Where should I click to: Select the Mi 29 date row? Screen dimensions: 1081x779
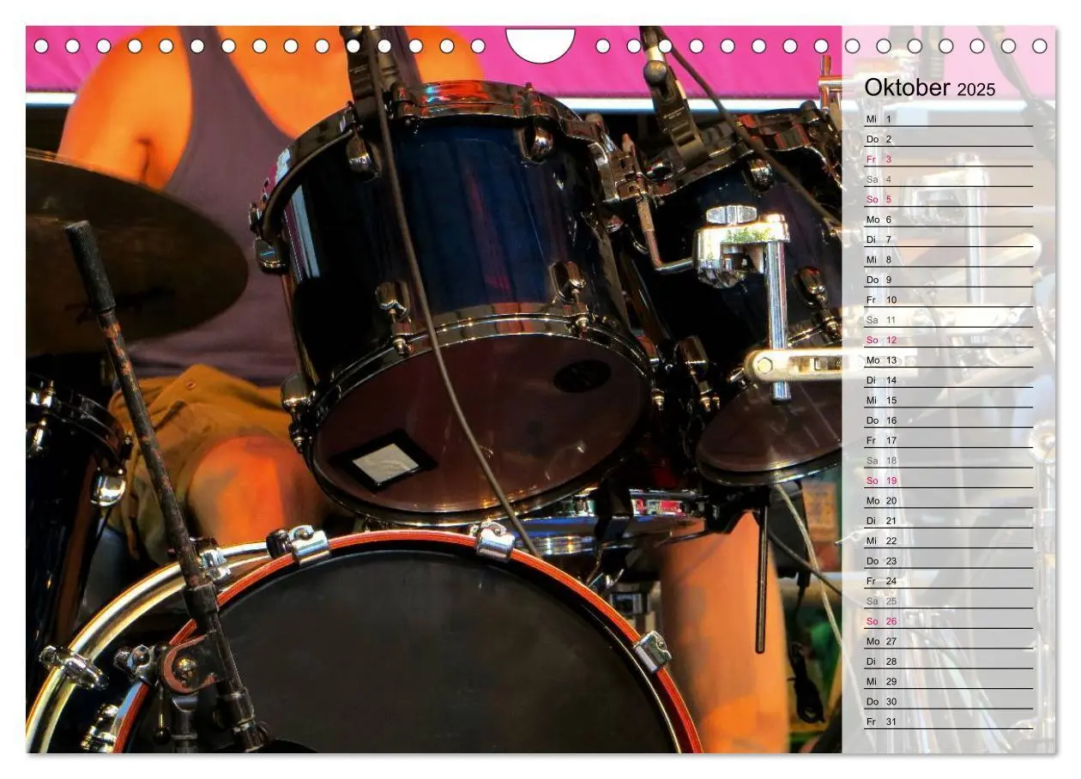tap(948, 681)
